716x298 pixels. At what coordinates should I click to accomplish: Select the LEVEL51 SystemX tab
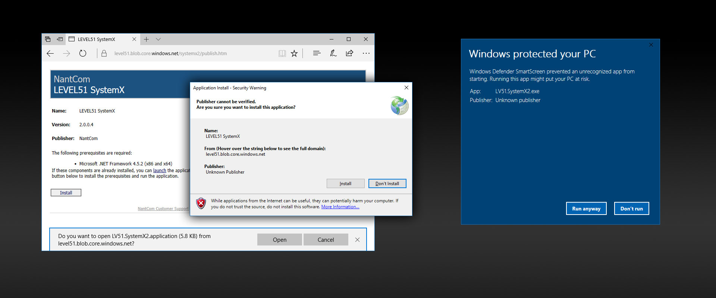[97, 39]
